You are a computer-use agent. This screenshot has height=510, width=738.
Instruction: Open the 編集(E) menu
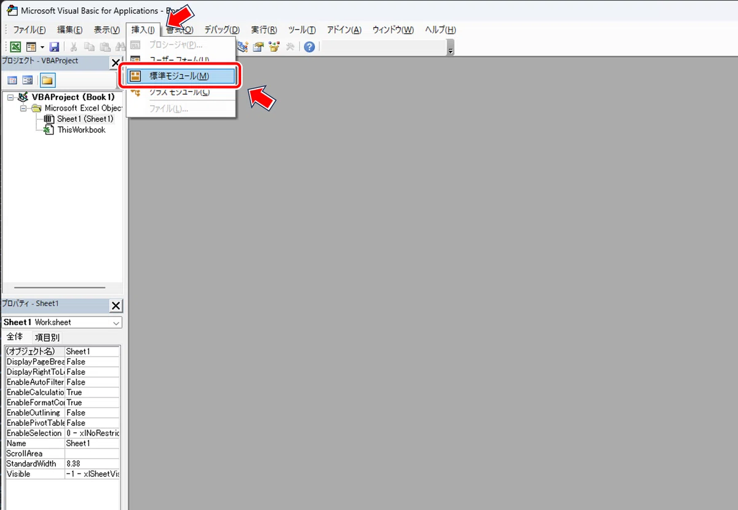tap(69, 29)
